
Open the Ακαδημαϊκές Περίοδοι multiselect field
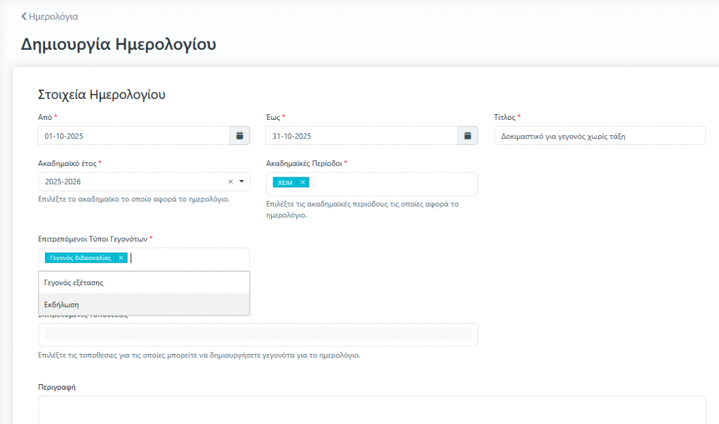(393, 184)
